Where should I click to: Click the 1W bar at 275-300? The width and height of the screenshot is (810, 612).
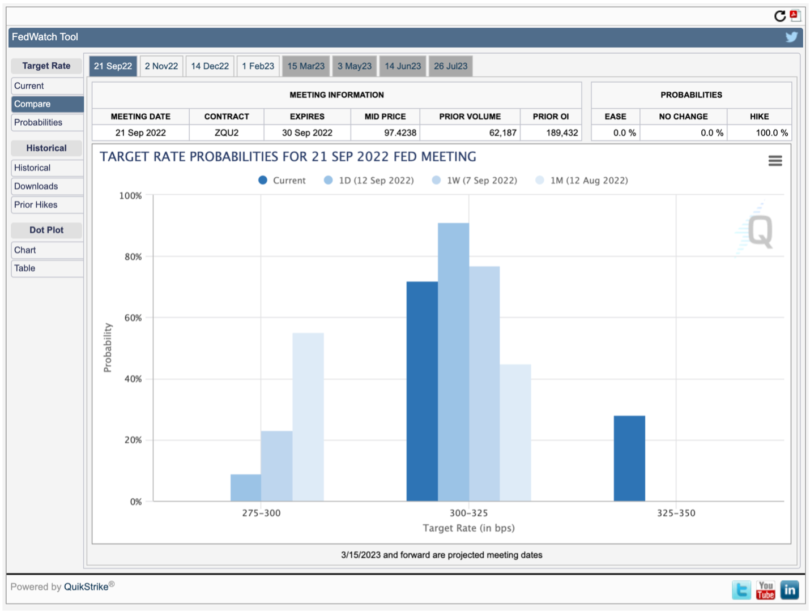point(277,466)
